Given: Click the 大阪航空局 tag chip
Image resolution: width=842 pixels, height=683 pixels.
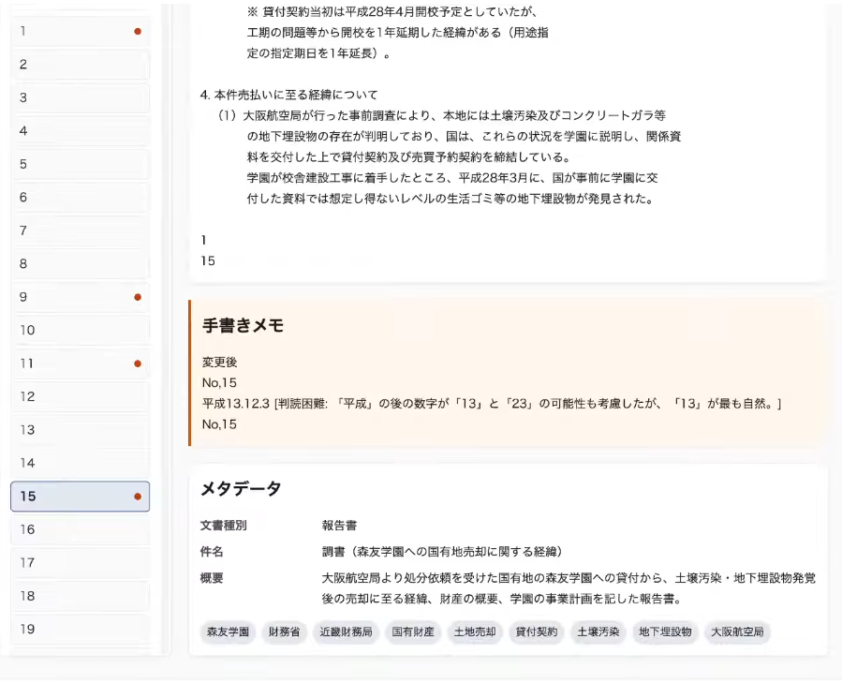Looking at the screenshot, I should (737, 632).
